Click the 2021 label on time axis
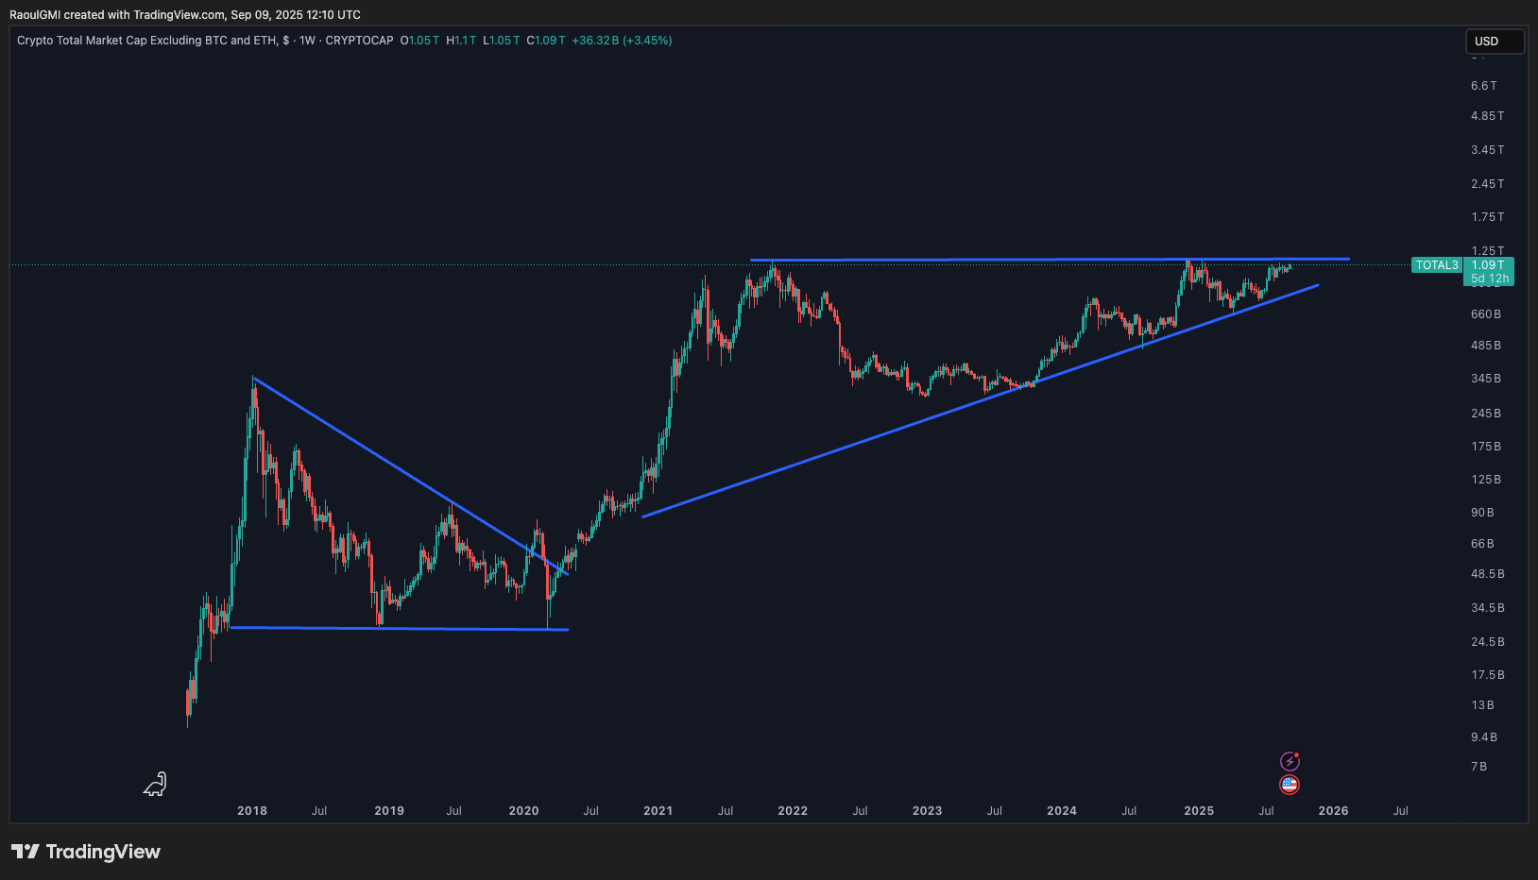 click(658, 811)
